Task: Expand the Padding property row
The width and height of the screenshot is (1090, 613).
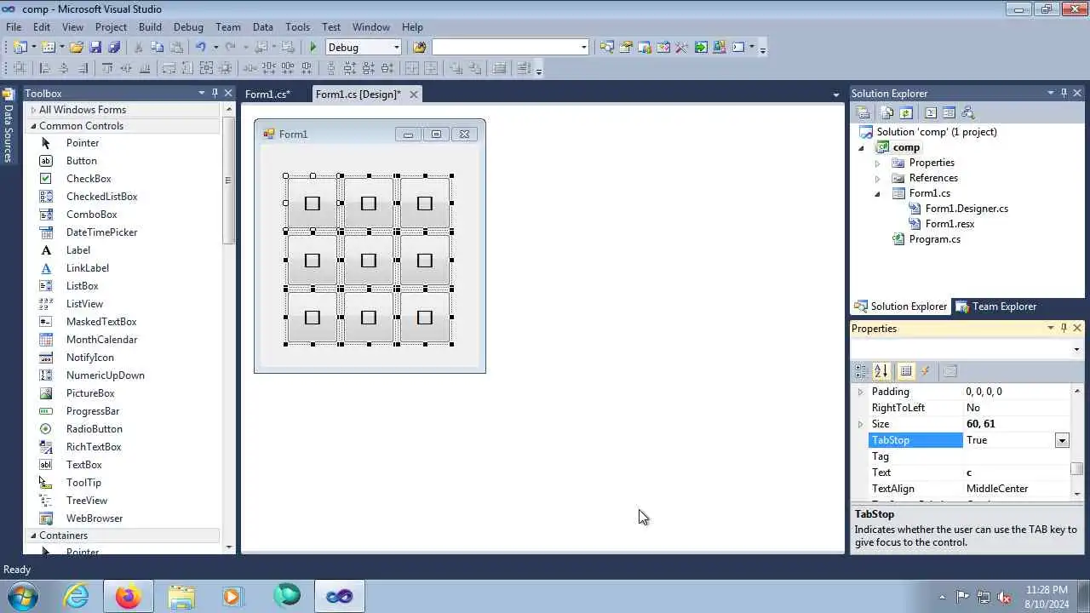Action: coord(860,392)
